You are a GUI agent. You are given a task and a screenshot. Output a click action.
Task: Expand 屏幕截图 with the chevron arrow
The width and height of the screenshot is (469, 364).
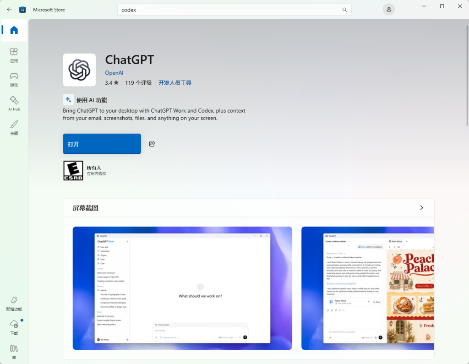(x=421, y=207)
